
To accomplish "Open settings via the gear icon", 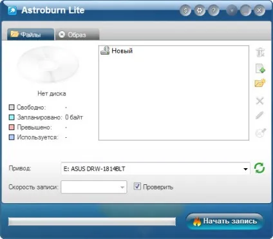I will [x=200, y=10].
